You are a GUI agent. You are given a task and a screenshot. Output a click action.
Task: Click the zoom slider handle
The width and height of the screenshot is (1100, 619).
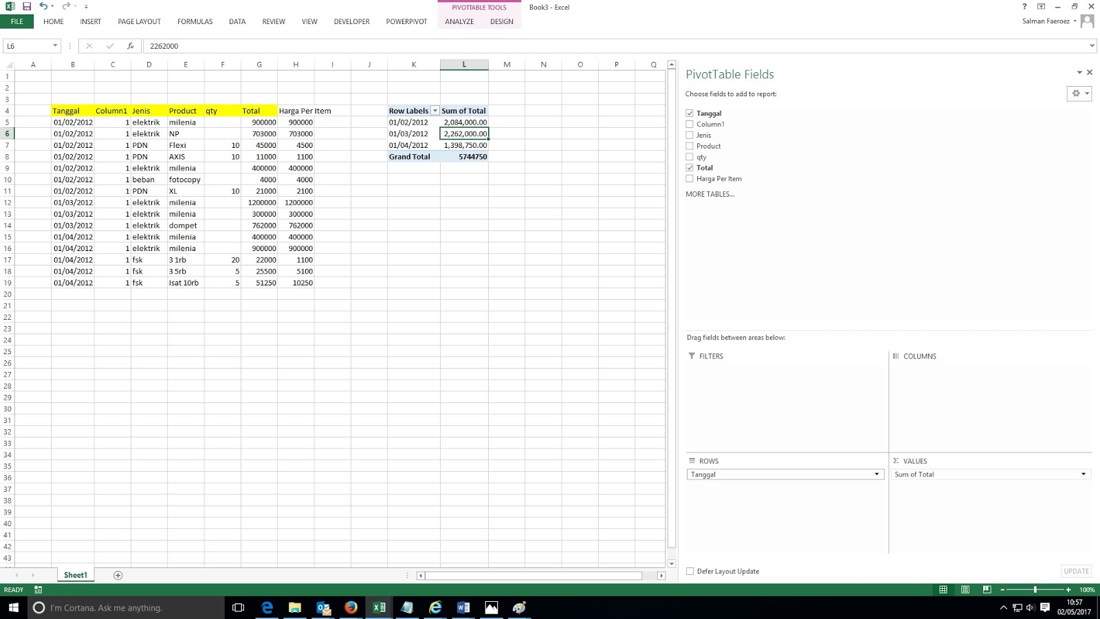click(x=1035, y=590)
